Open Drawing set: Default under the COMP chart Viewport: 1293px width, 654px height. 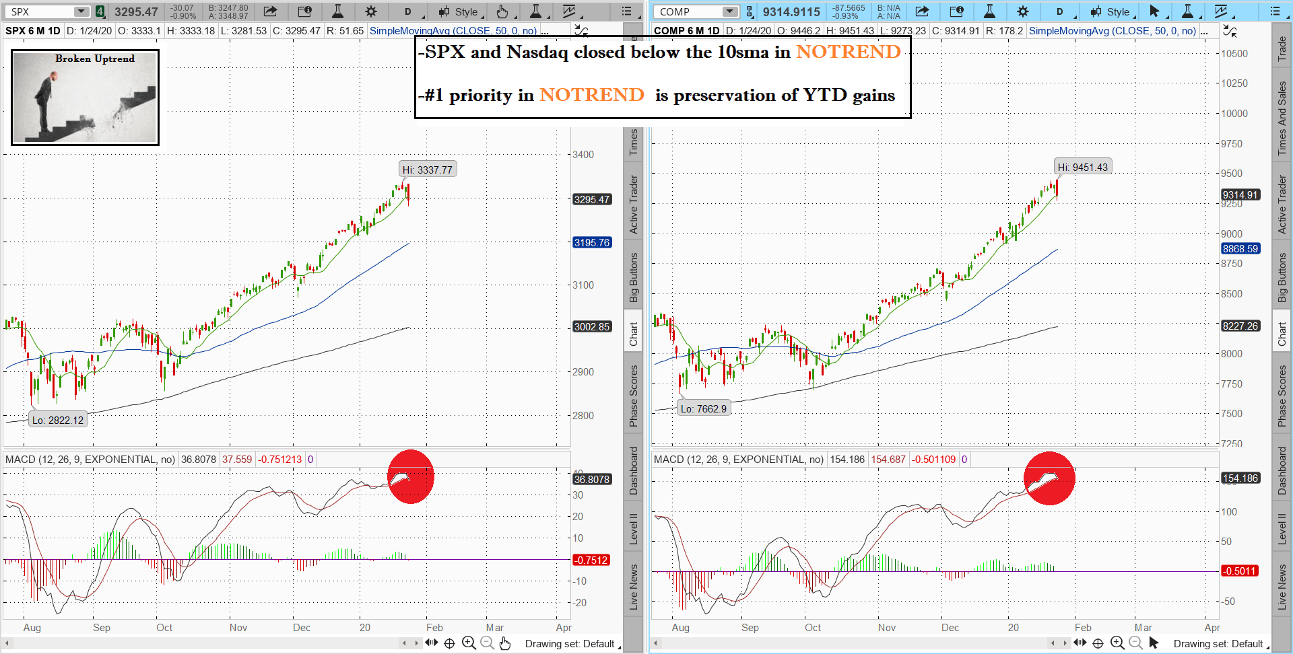point(1218,644)
